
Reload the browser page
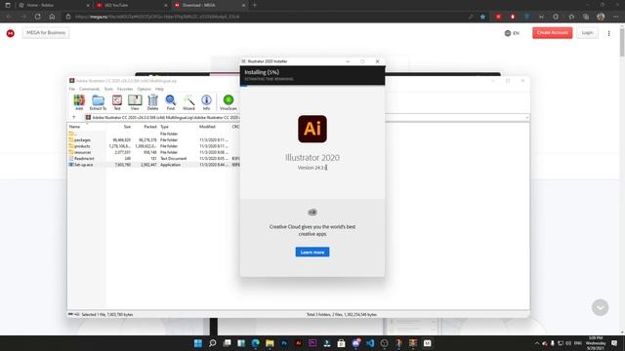pyautogui.click(x=37, y=17)
